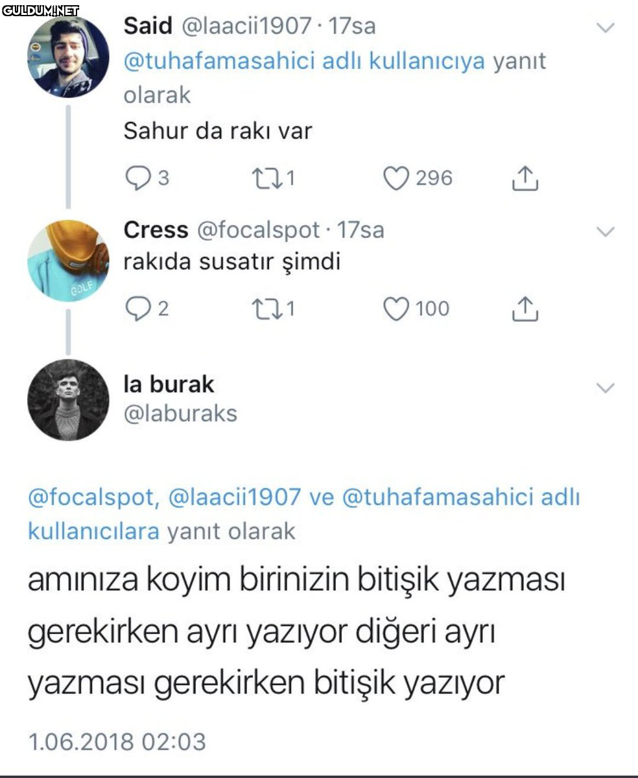
Task: Click the @focalspot mention link
Action: pos(91,498)
